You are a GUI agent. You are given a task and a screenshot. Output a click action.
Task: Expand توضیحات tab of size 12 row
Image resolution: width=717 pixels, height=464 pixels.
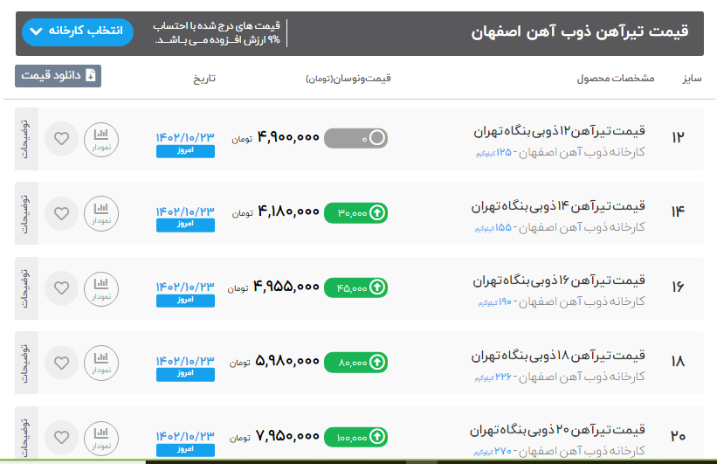pyautogui.click(x=26, y=138)
